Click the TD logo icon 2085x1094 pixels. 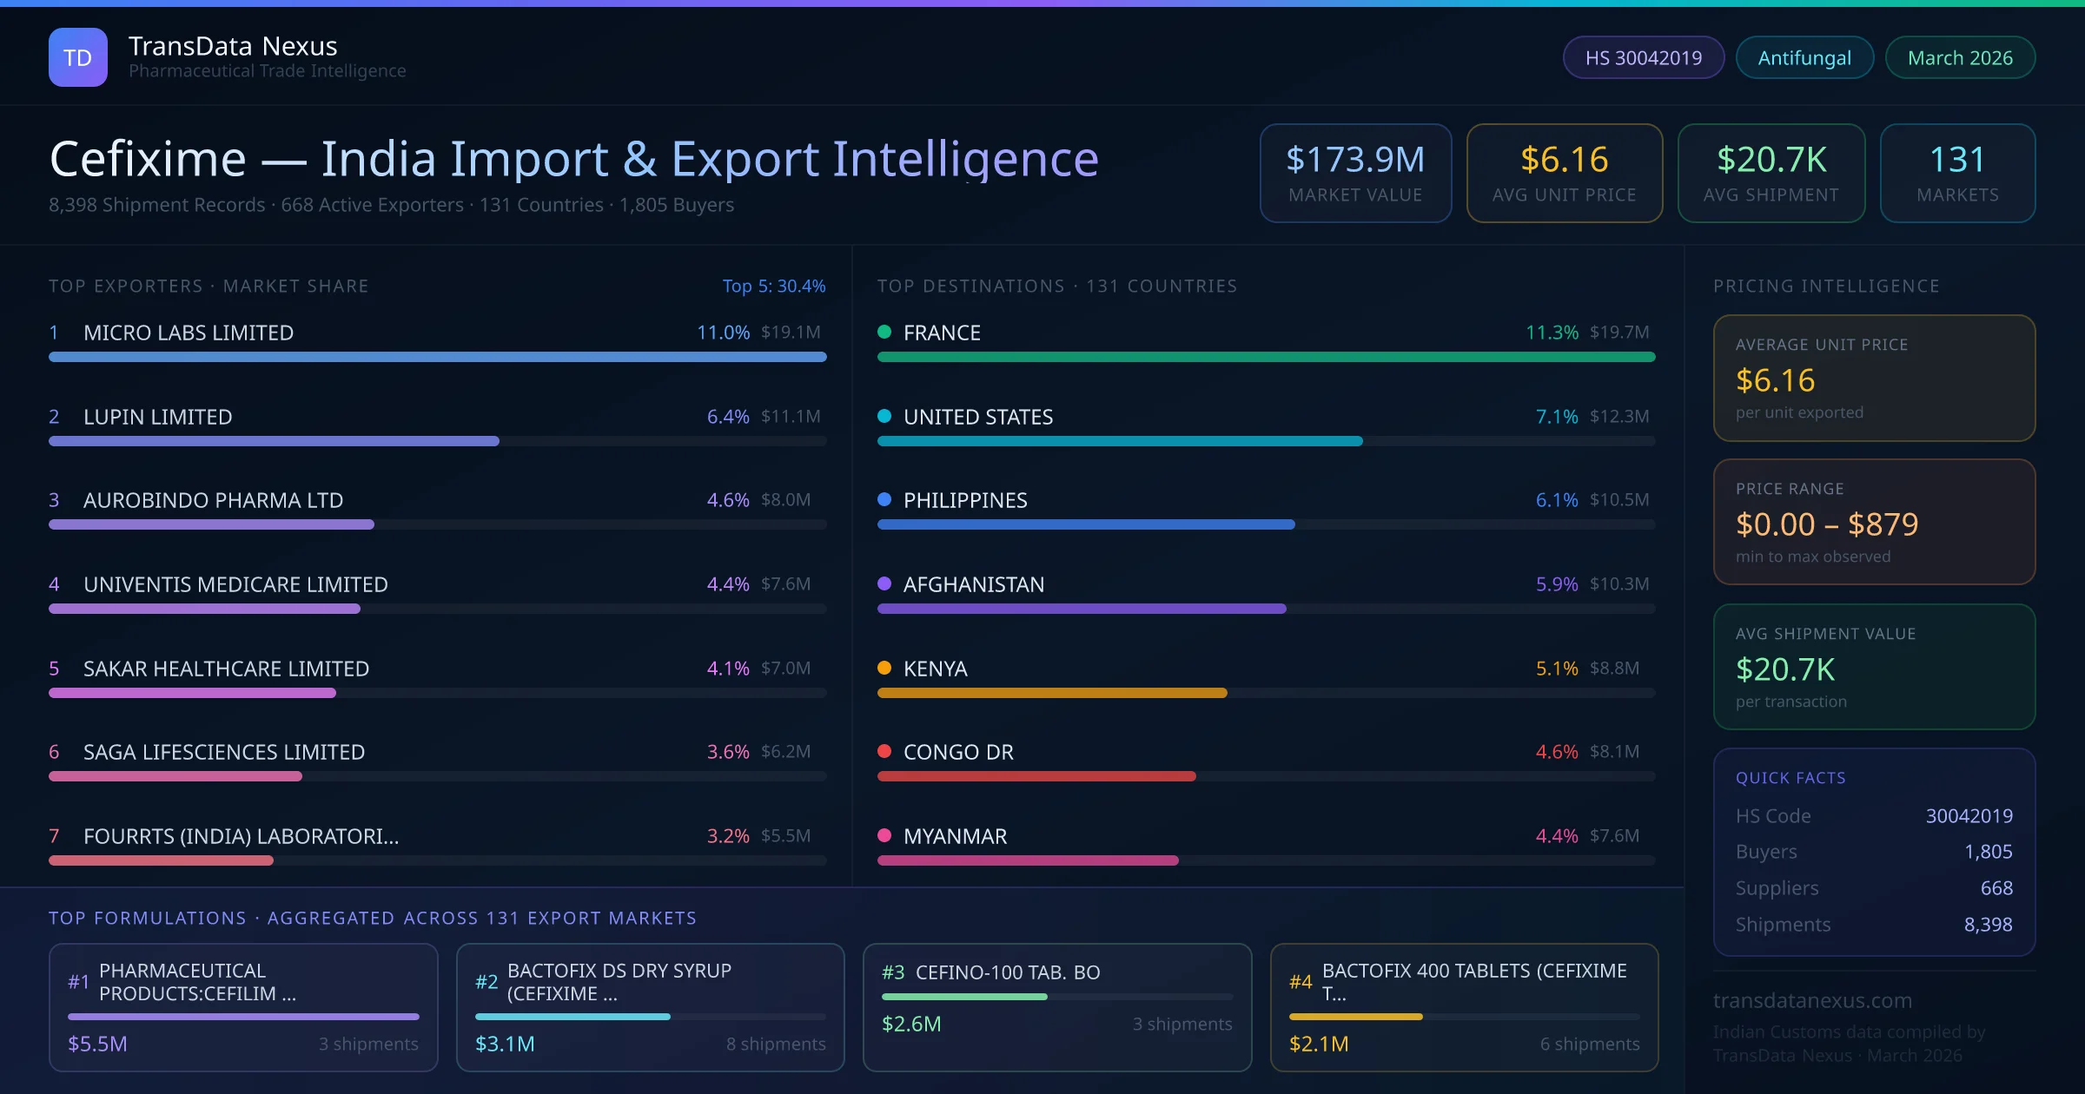click(78, 57)
